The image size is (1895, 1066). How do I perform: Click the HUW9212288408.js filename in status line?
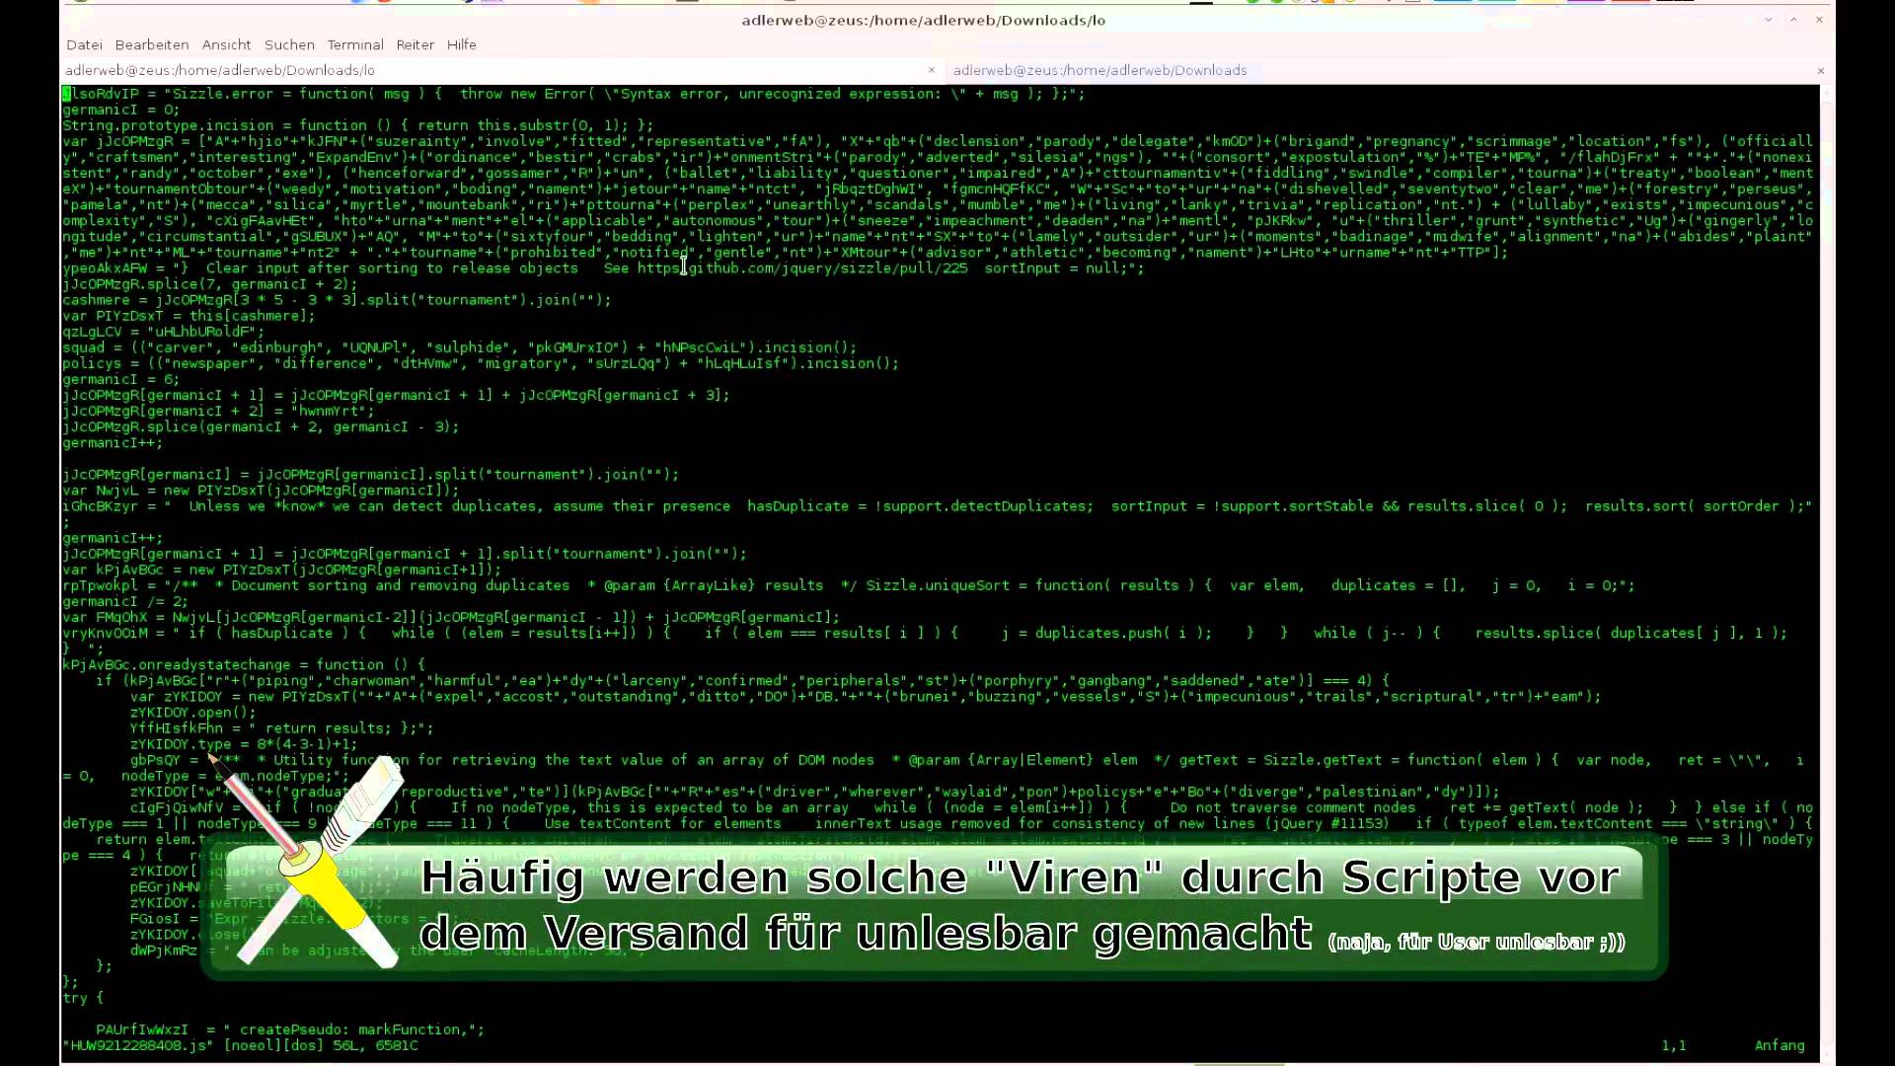click(x=137, y=1045)
